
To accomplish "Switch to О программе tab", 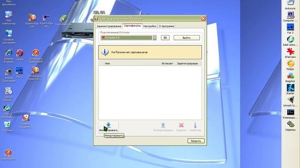I will tap(166, 26).
